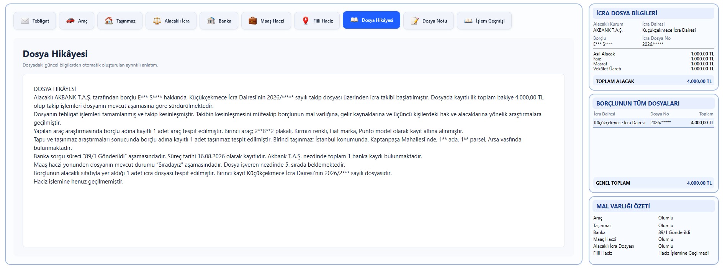Click the TOPLAM ALACAK total row
The width and height of the screenshot is (725, 268).
click(653, 81)
